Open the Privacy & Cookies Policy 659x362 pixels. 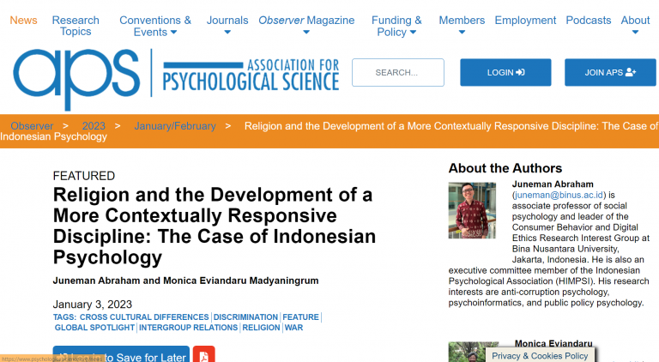[540, 356]
